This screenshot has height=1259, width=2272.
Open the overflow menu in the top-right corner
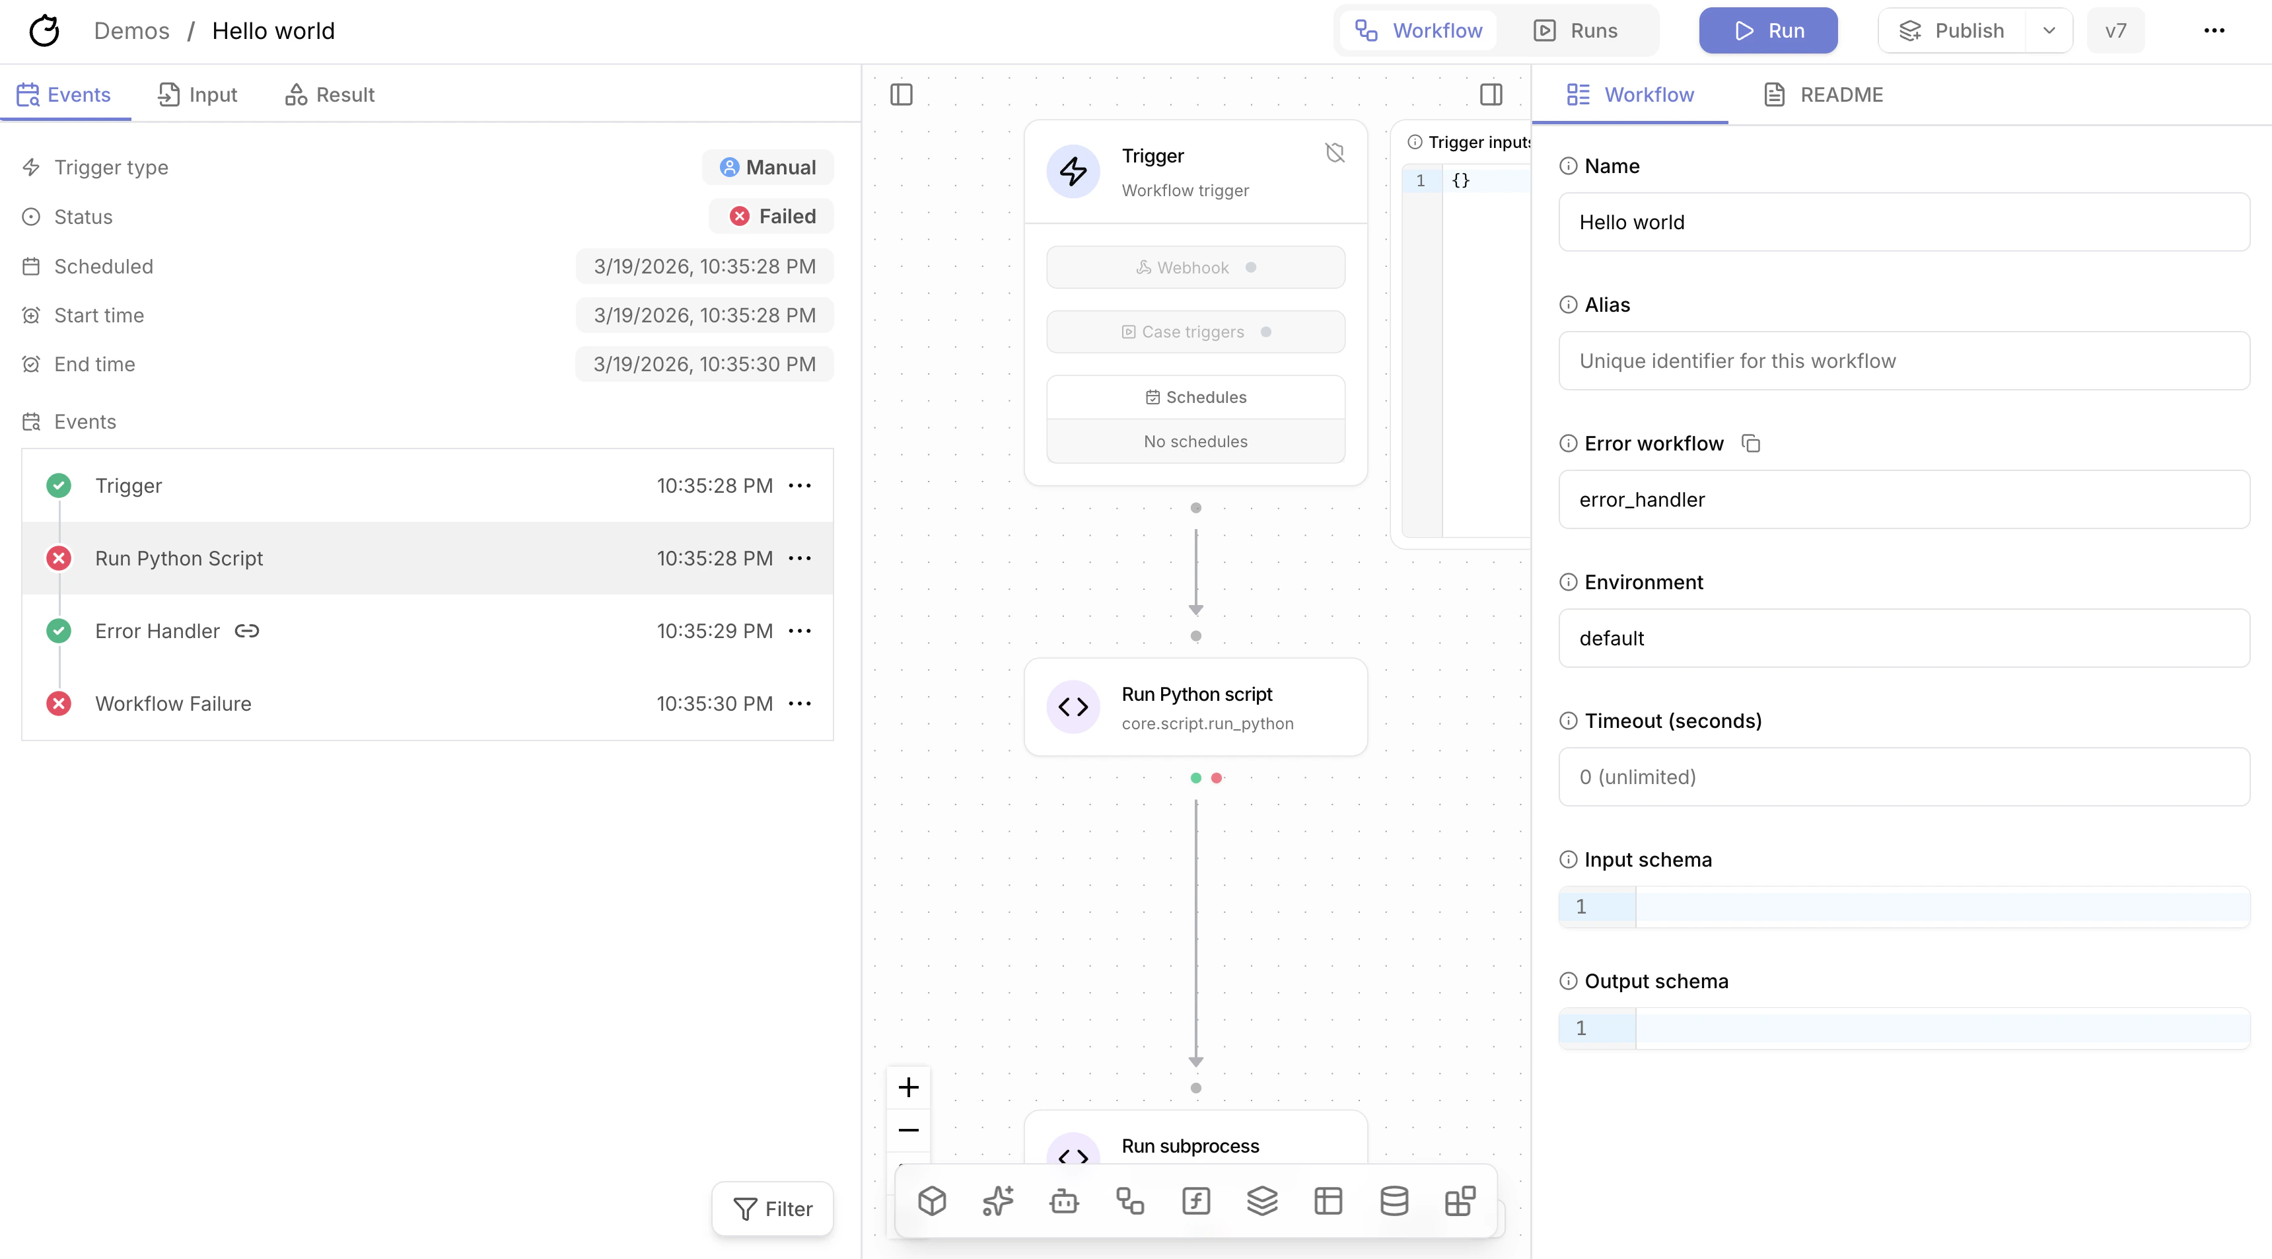click(x=2216, y=30)
